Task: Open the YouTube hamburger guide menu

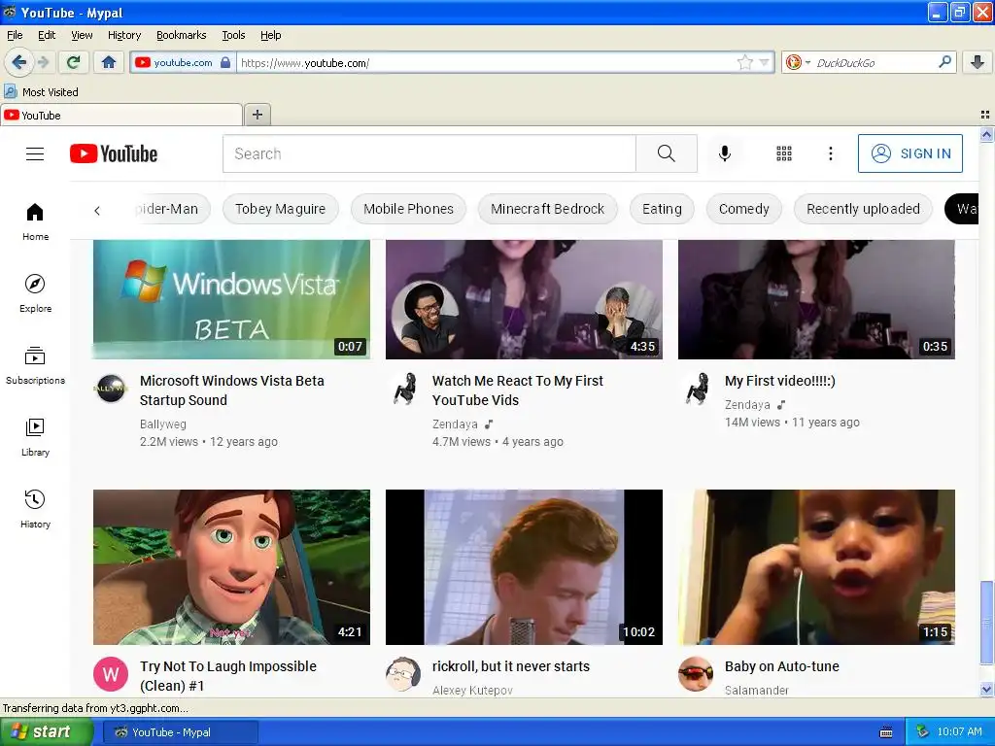Action: (x=35, y=153)
